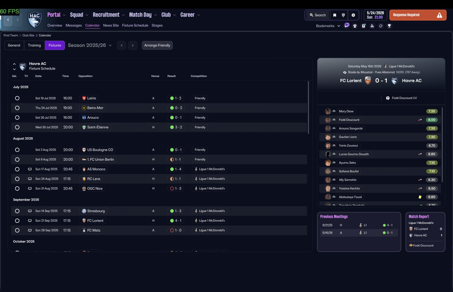
Task: Click the team shirt bookmark icon
Action: 355,26
